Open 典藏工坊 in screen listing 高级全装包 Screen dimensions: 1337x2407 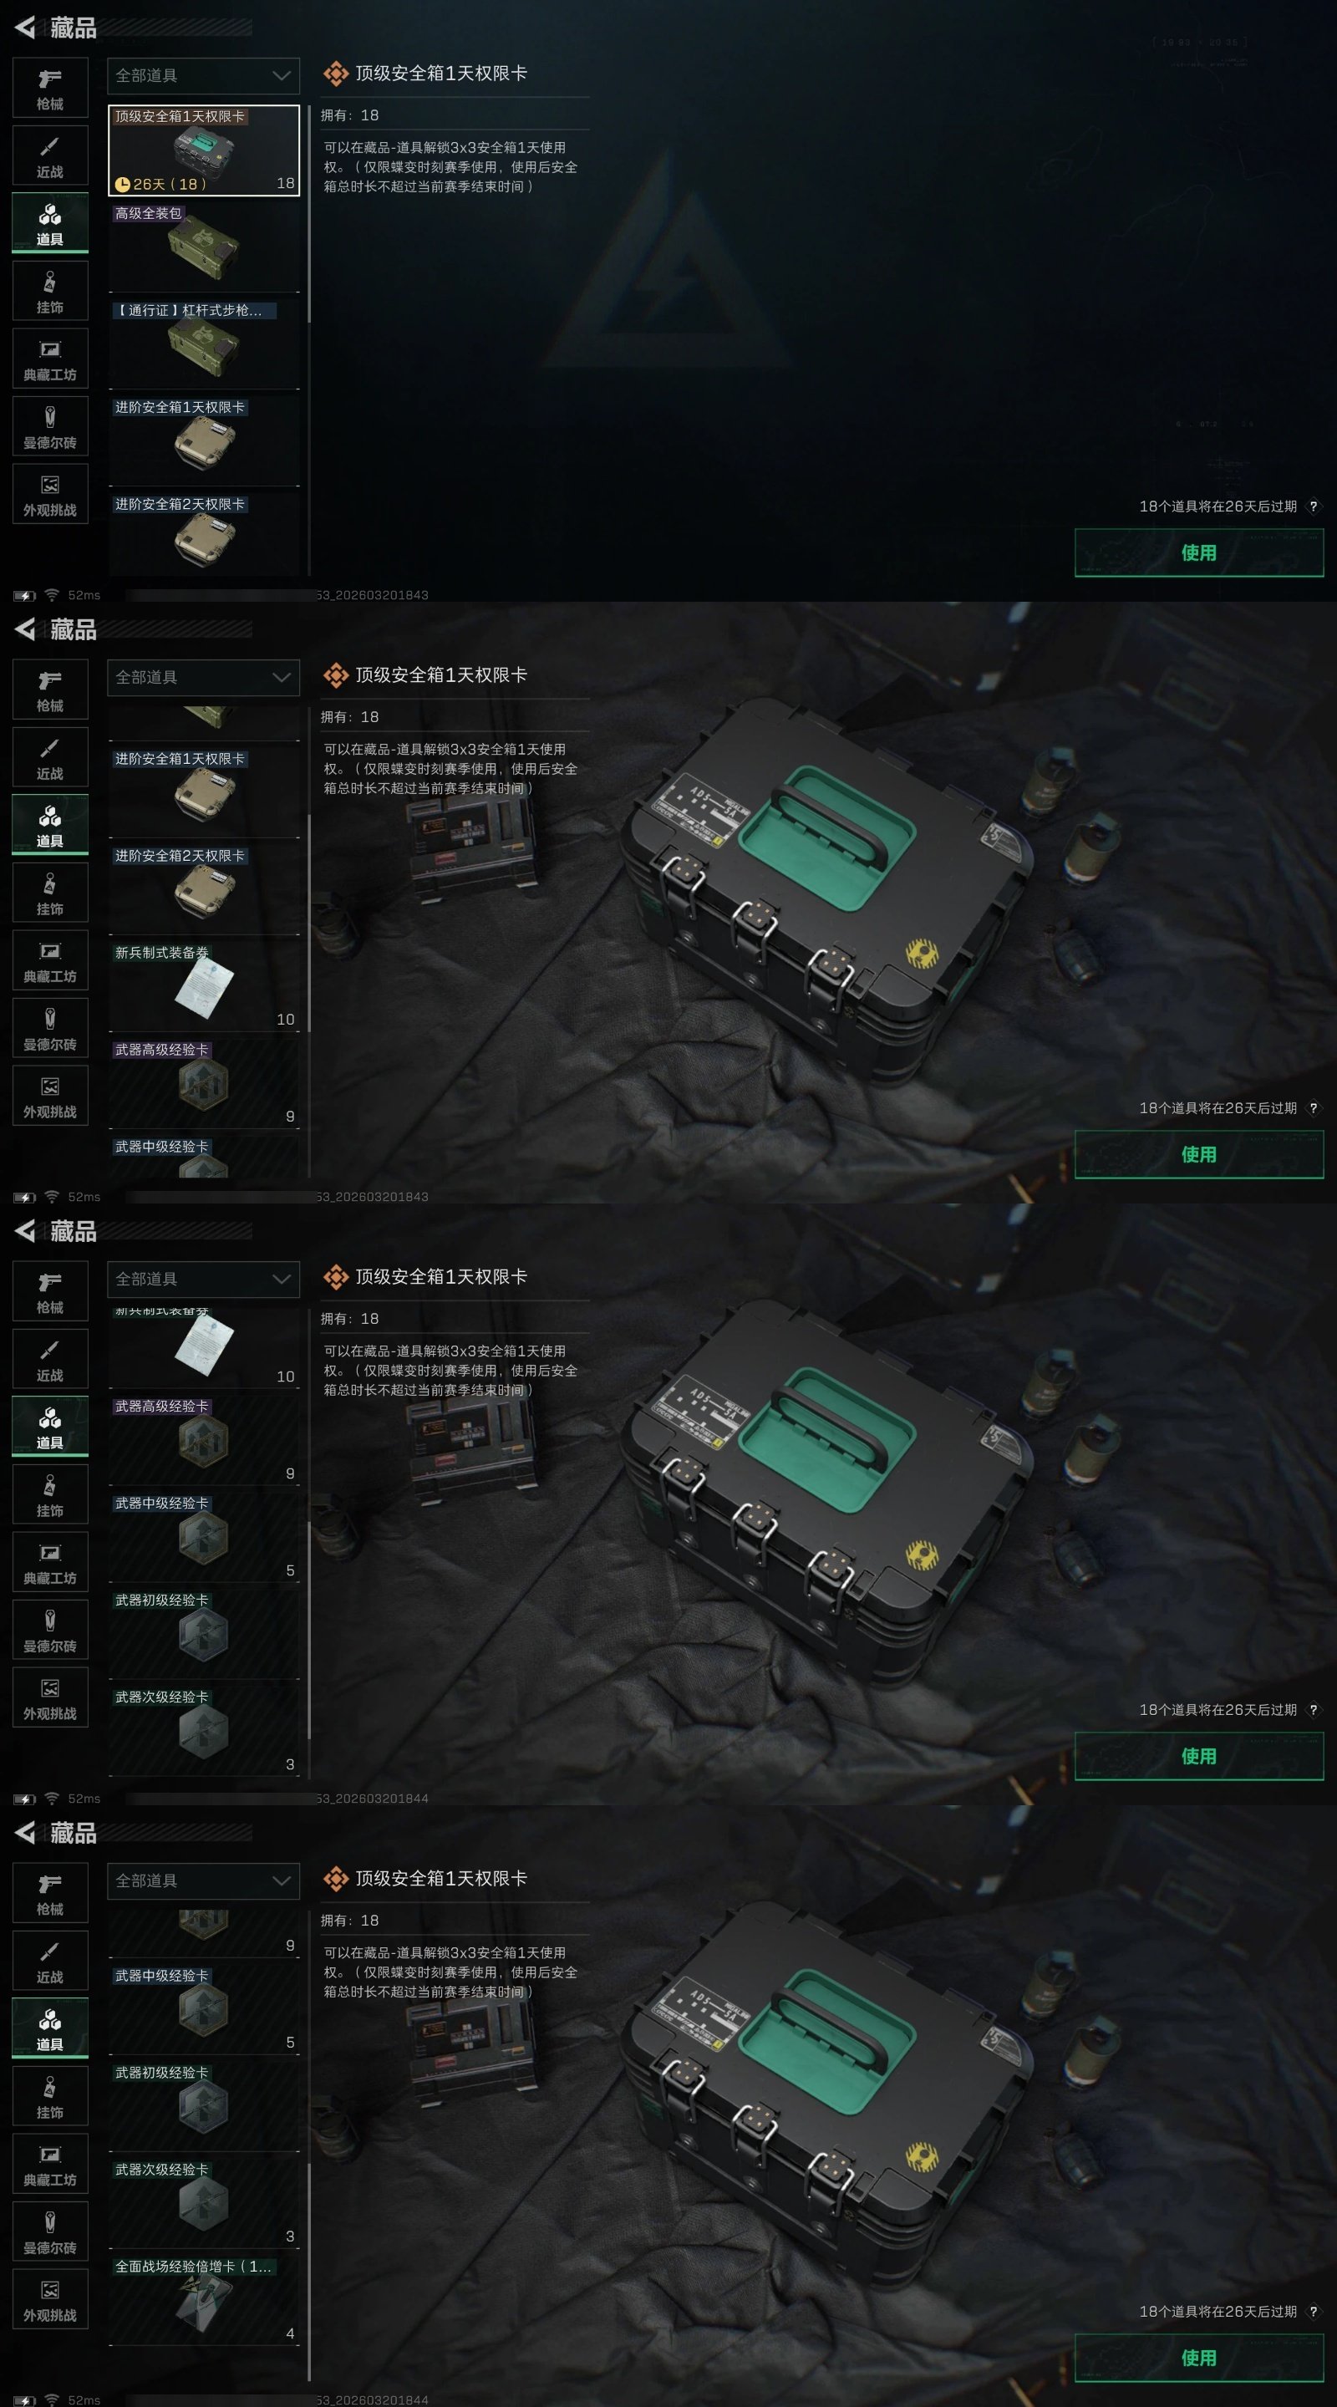coord(50,359)
